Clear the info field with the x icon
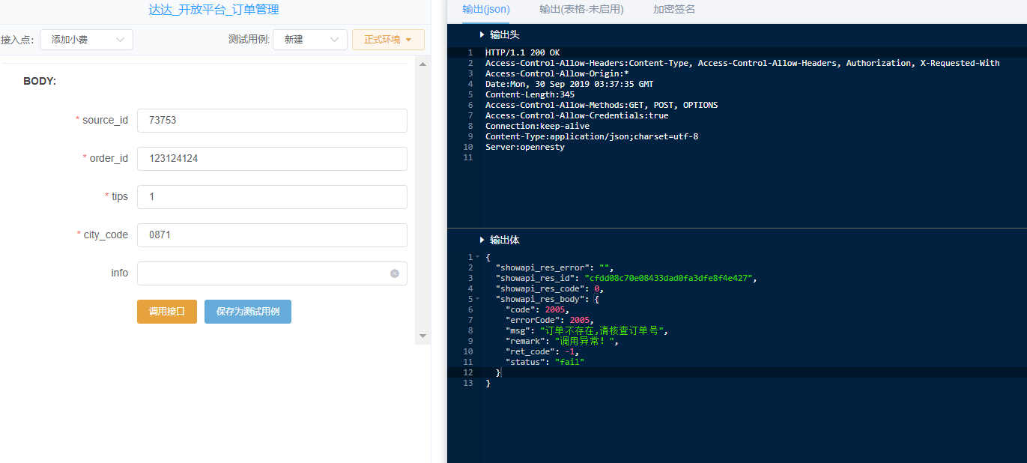 point(395,273)
